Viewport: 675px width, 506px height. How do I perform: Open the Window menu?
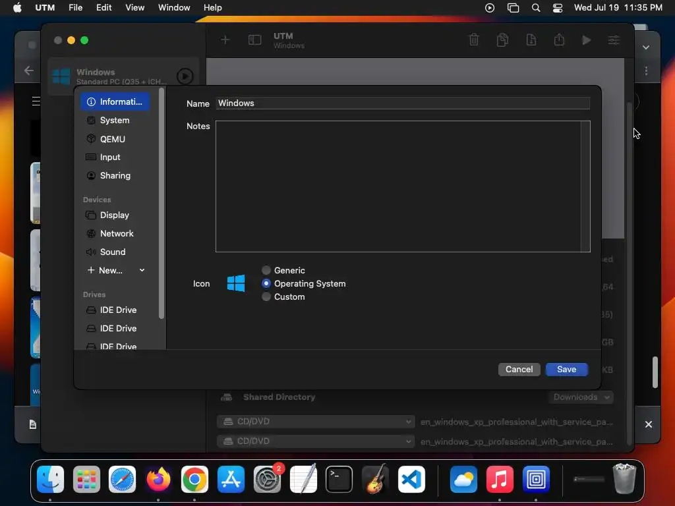pyautogui.click(x=174, y=8)
